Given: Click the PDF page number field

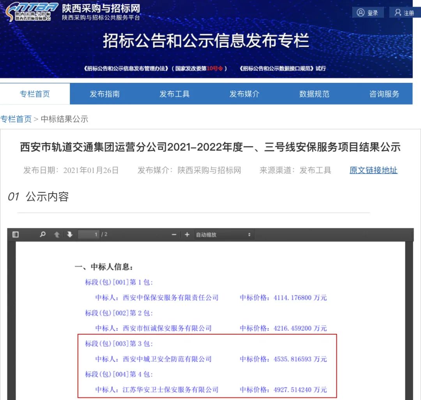Looking at the screenshot, I should pyautogui.click(x=88, y=235).
